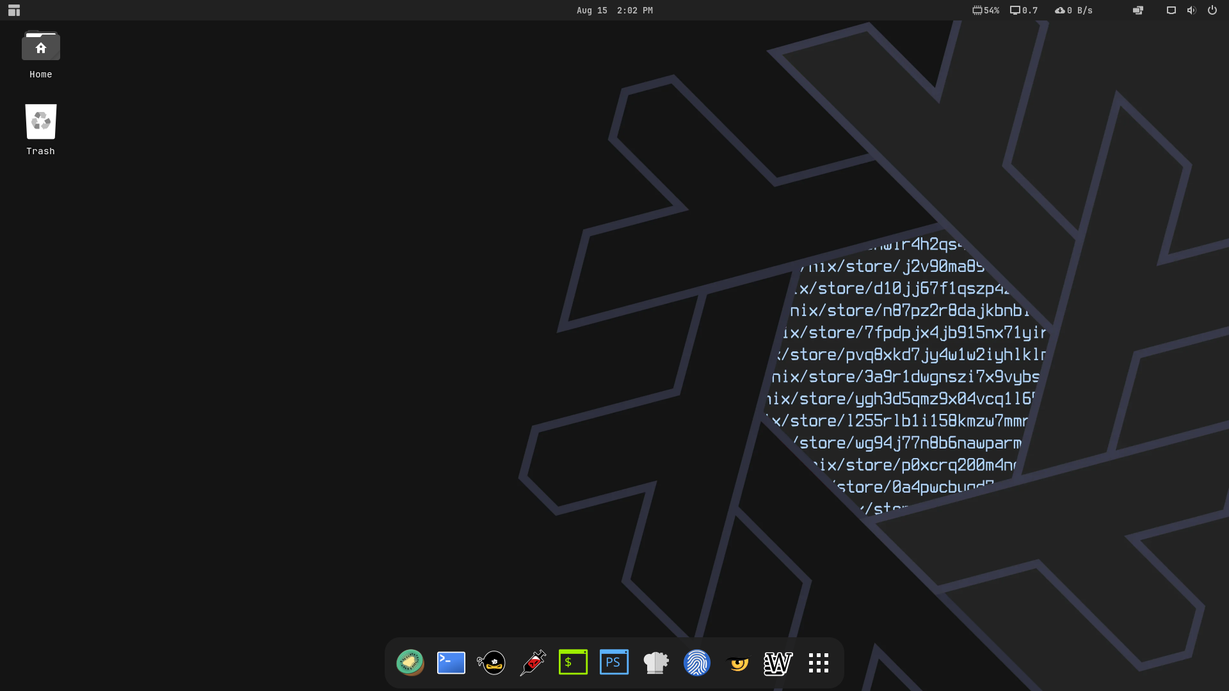Open the fingerprint authentication app

[x=696, y=662]
